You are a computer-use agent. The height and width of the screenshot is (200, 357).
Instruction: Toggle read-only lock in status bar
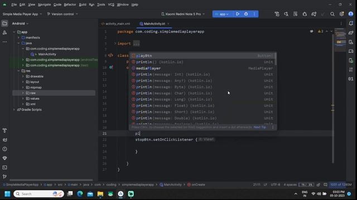pos(319,184)
